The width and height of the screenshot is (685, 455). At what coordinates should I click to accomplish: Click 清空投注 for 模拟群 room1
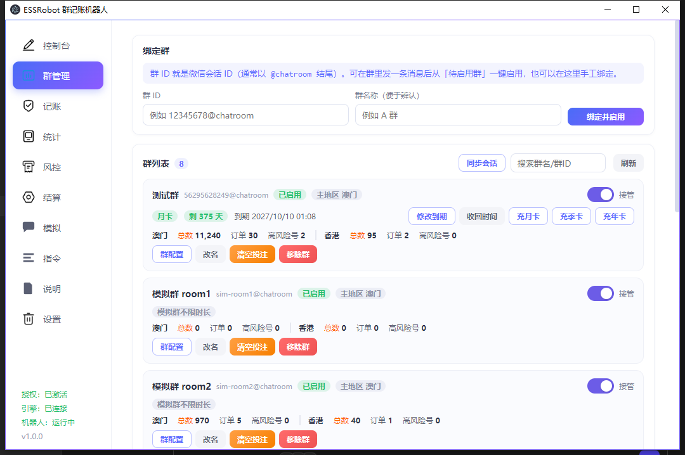(252, 347)
